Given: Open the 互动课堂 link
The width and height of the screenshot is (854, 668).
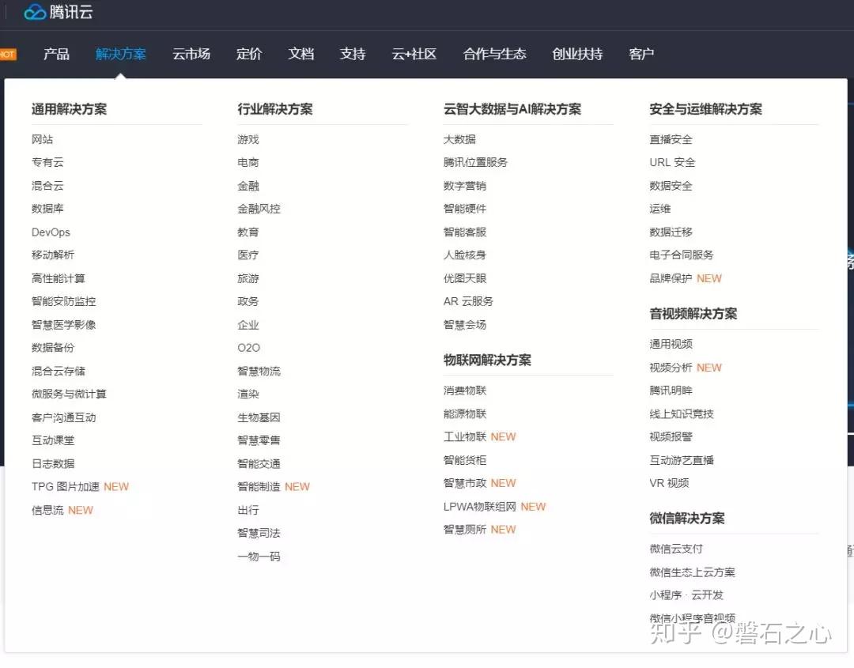Looking at the screenshot, I should coord(53,440).
